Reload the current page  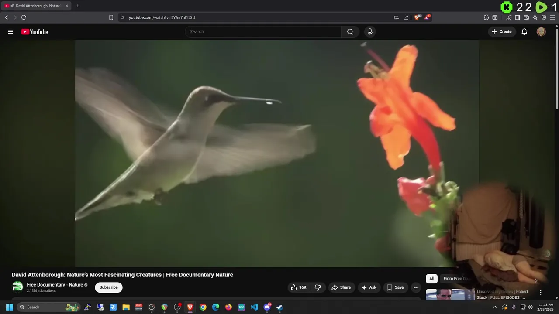(24, 17)
